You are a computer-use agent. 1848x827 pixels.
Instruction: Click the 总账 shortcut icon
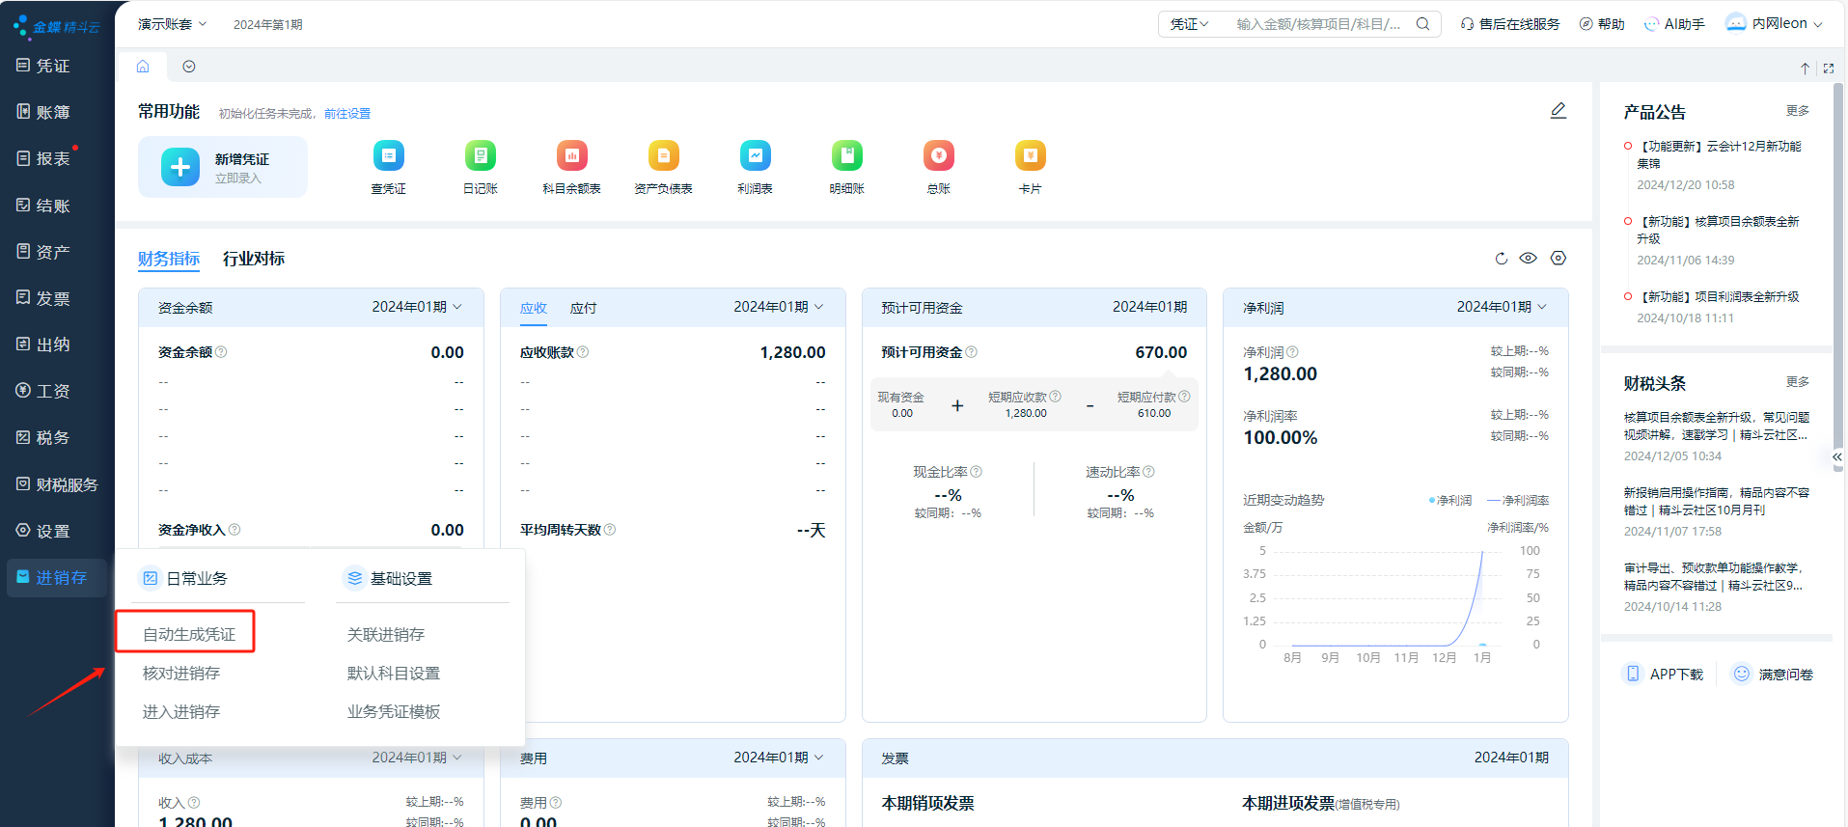(938, 156)
